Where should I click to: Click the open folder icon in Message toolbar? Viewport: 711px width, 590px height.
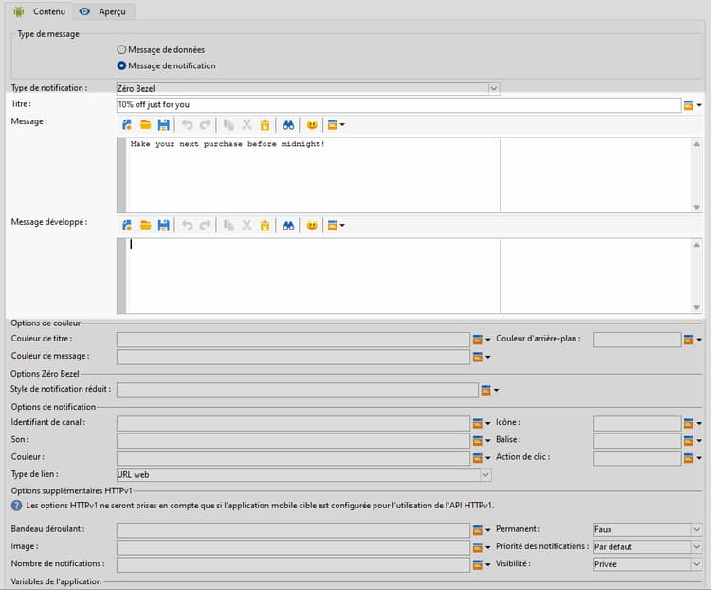[x=145, y=125]
